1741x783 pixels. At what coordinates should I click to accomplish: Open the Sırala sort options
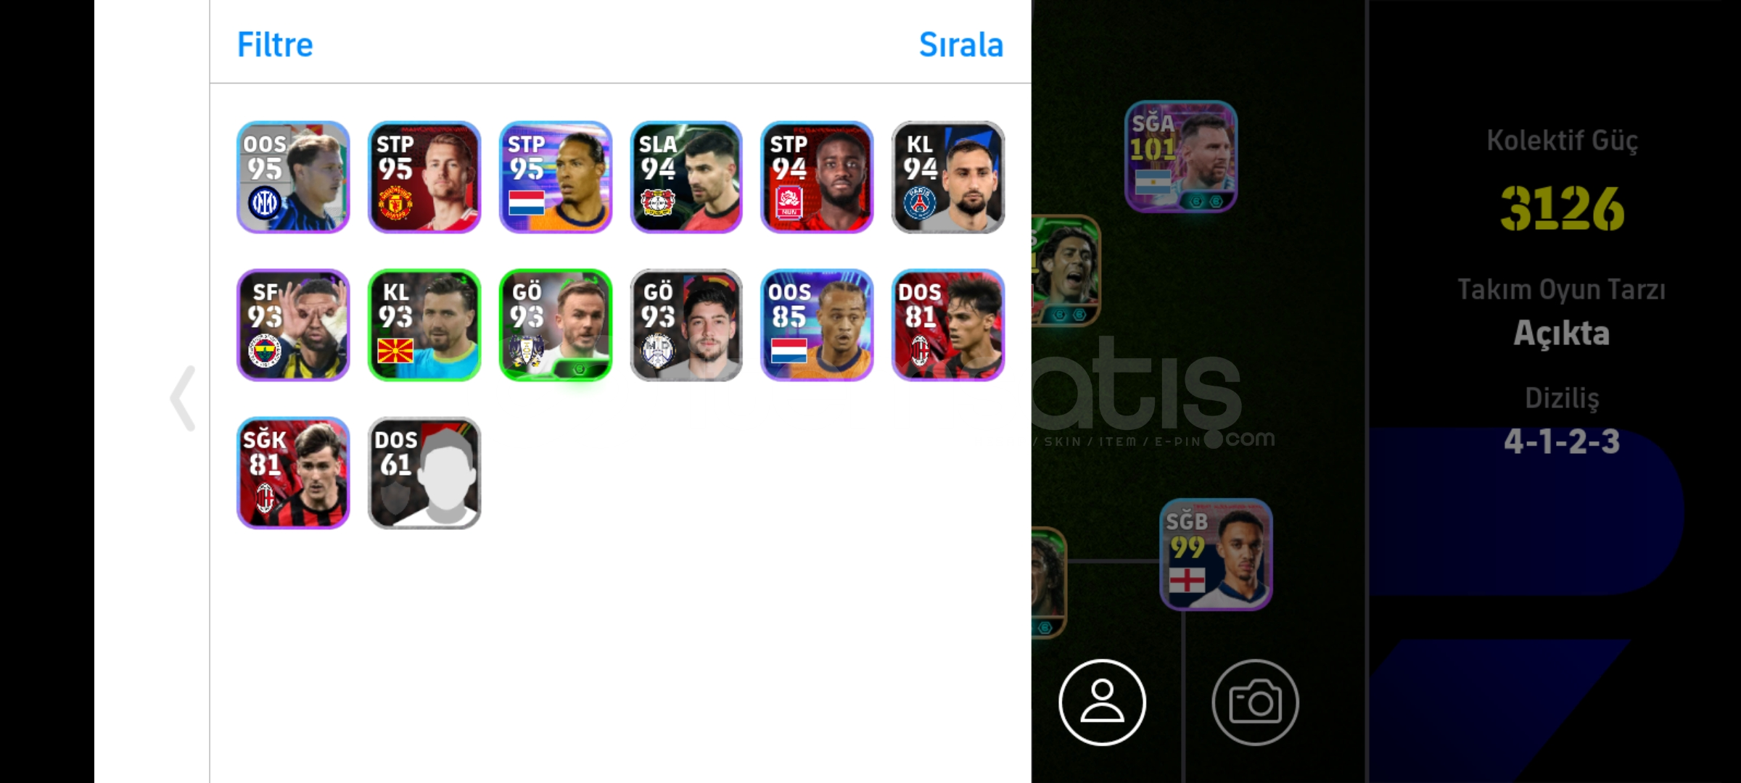961,45
